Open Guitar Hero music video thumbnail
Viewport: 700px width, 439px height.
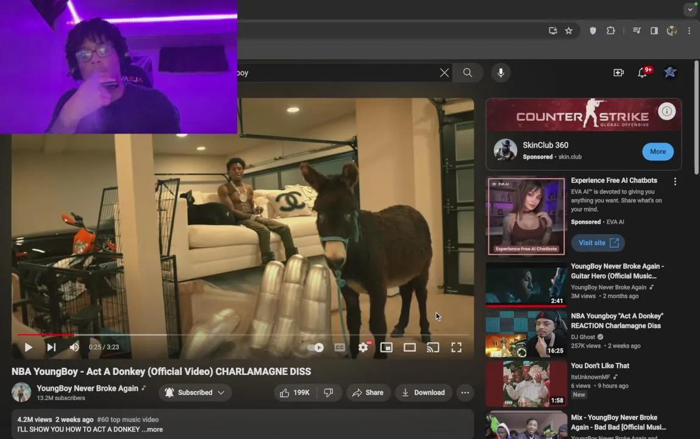526,284
